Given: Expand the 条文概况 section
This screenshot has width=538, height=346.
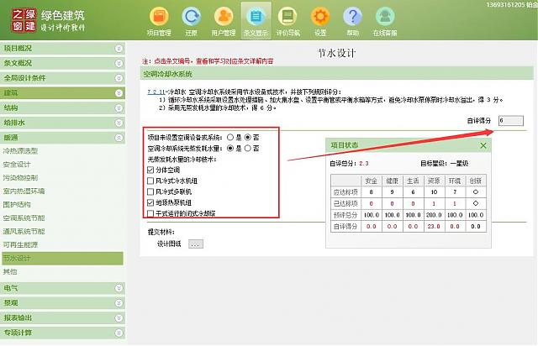Looking at the screenshot, I should [x=119, y=63].
